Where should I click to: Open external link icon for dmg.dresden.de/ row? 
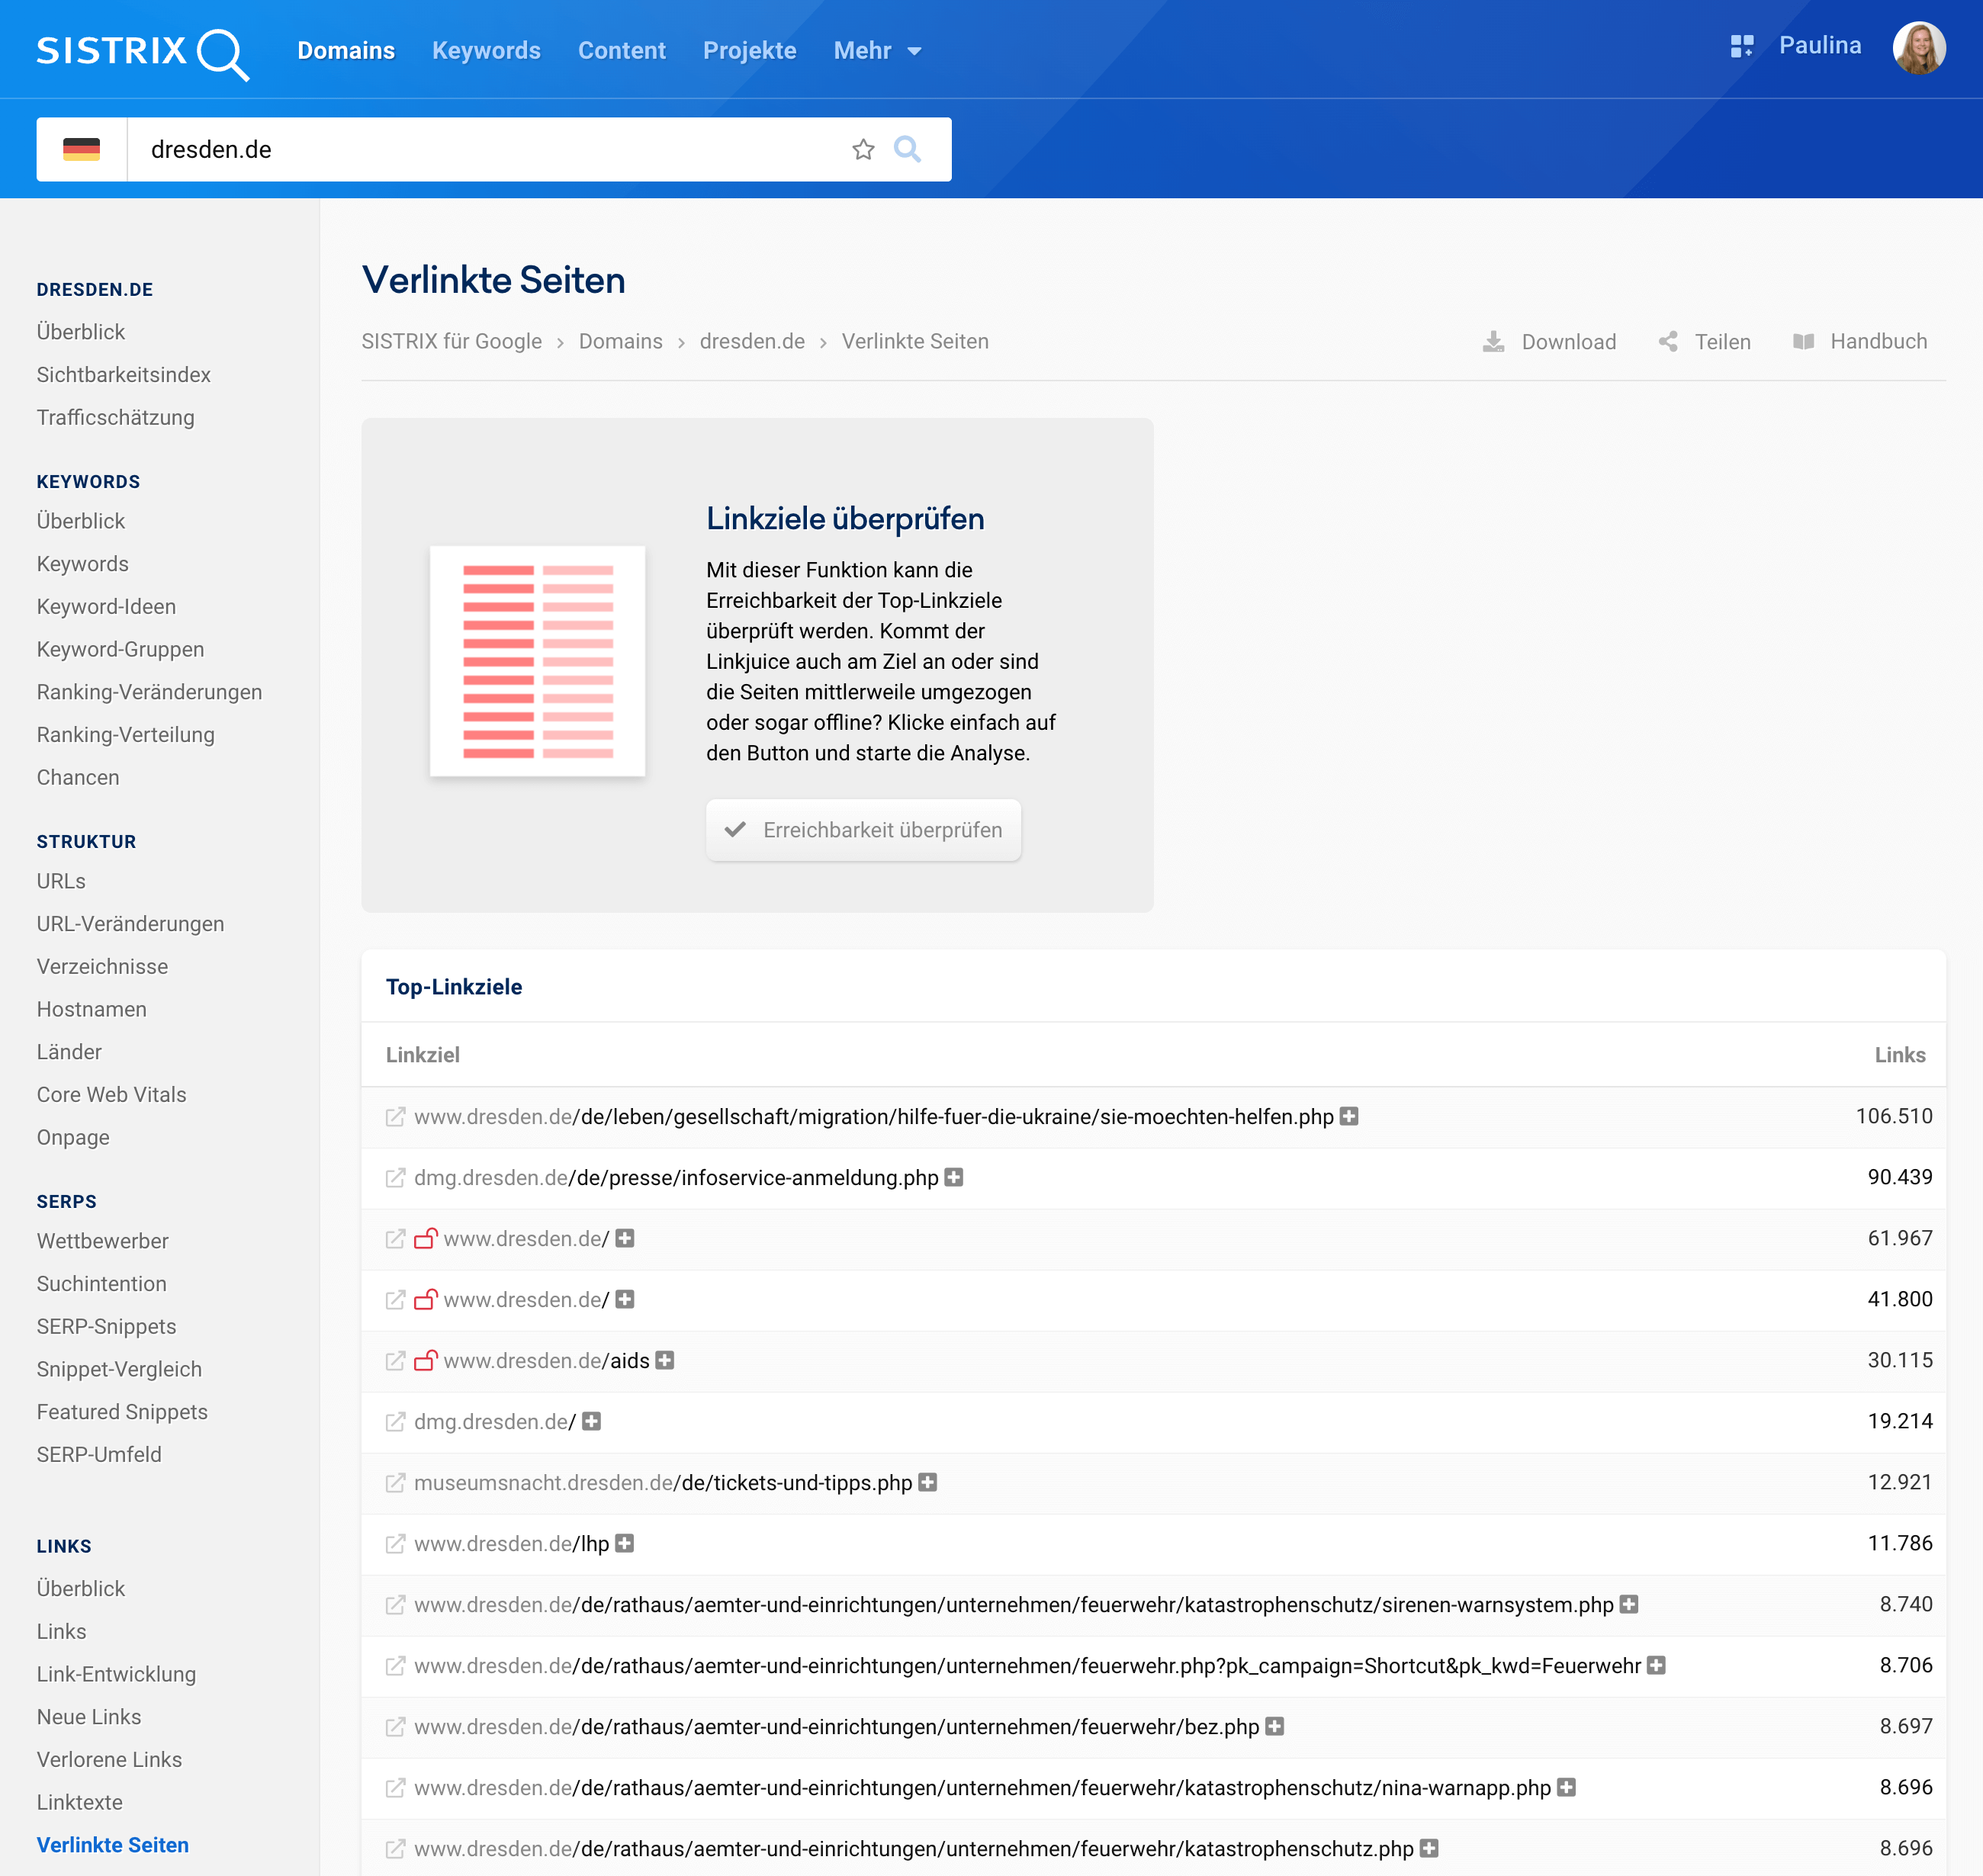(x=396, y=1422)
